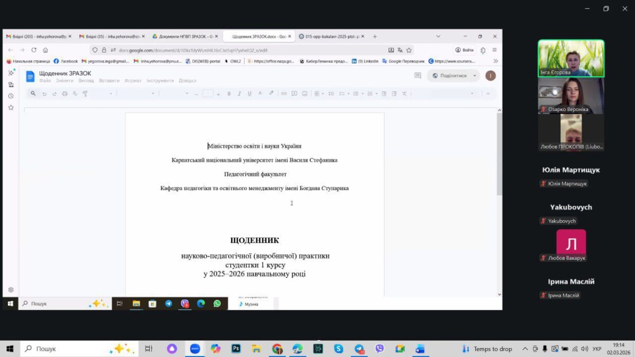Collapse the Docs toolbar with chevron
This screenshot has width=635, height=357.
coord(487,94)
